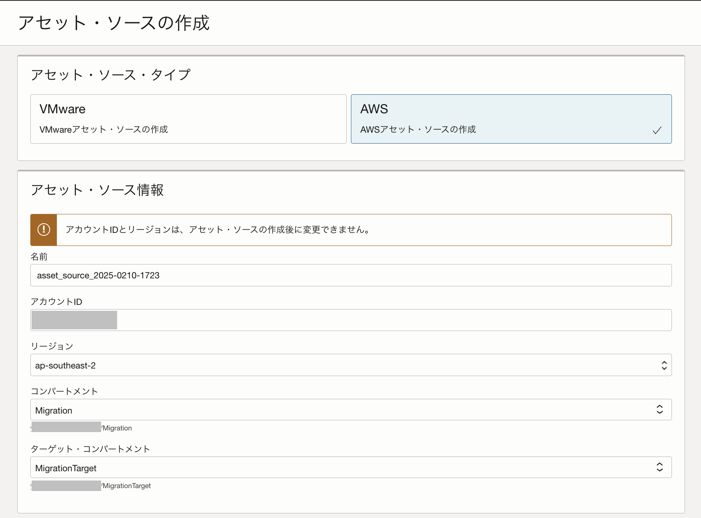Click the region dropdown arrow icon
This screenshot has width=701, height=518.
point(664,365)
